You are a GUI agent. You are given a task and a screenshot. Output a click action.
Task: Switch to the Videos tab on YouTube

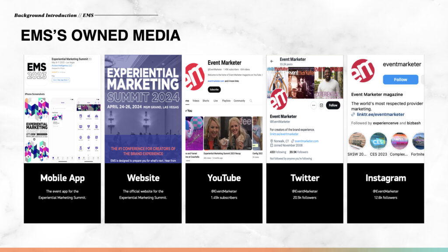(x=196, y=101)
